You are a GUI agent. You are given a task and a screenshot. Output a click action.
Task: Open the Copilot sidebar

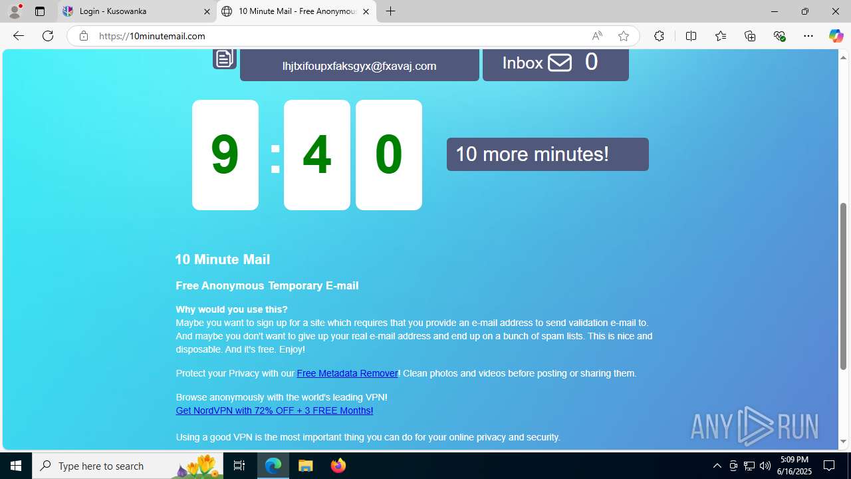coord(836,36)
